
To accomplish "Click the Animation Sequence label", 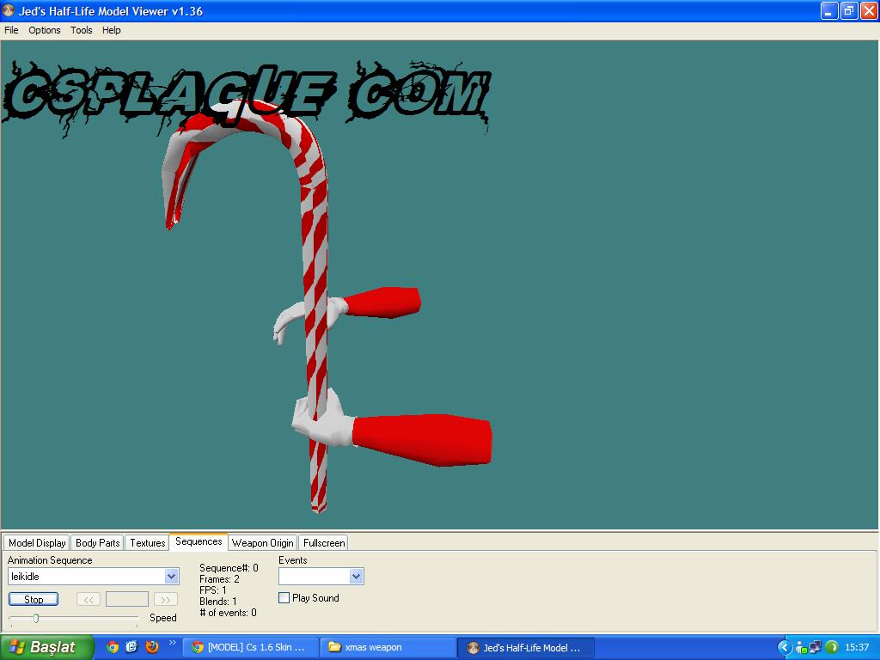I will click(x=50, y=560).
